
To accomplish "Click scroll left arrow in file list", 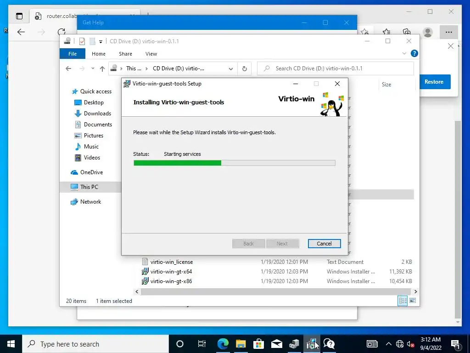I will point(137,291).
